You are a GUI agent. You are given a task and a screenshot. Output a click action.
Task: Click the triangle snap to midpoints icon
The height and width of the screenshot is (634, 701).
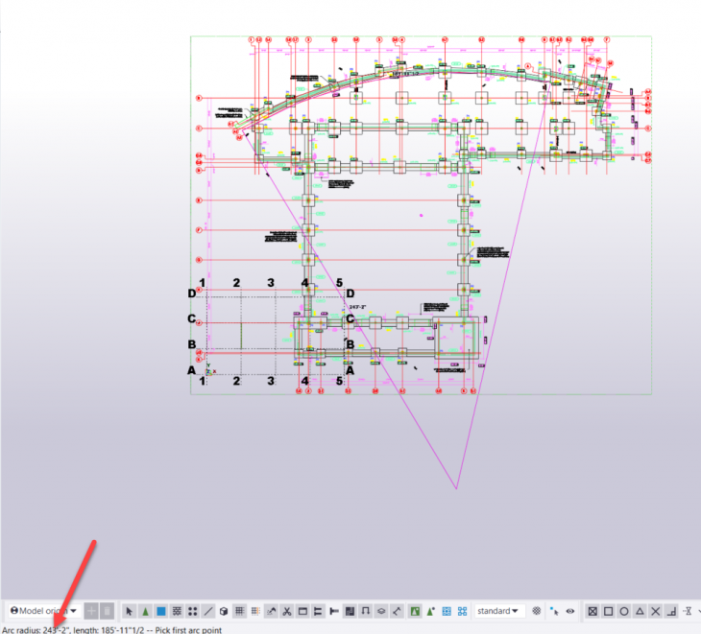coord(640,611)
